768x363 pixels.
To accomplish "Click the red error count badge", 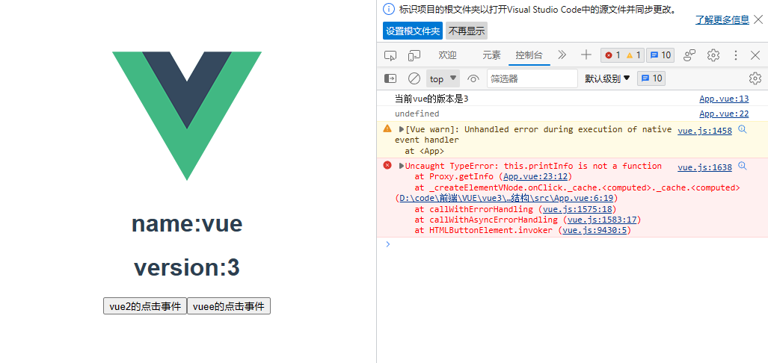I will [612, 55].
